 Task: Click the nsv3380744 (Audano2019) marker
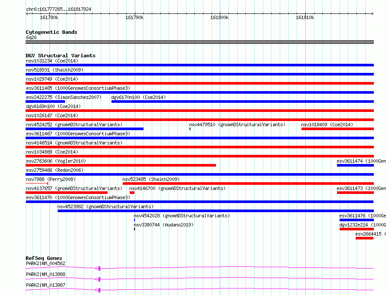coord(134,229)
